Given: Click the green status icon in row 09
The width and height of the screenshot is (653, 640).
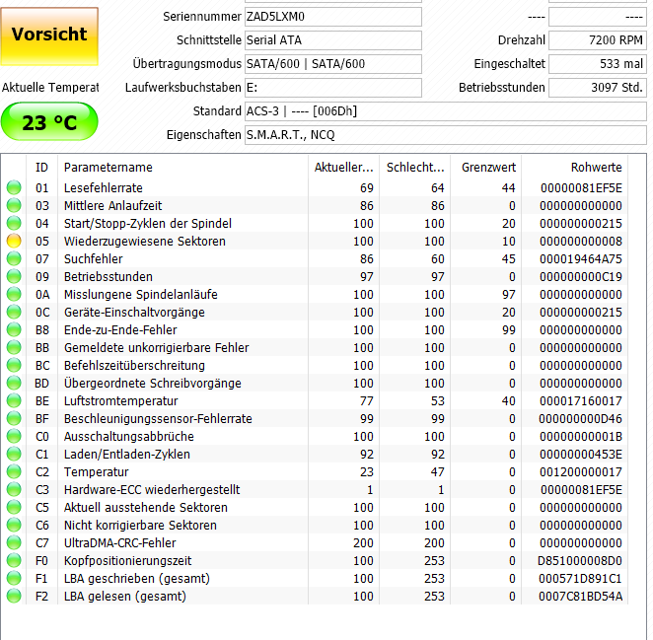Looking at the screenshot, I should [x=14, y=276].
